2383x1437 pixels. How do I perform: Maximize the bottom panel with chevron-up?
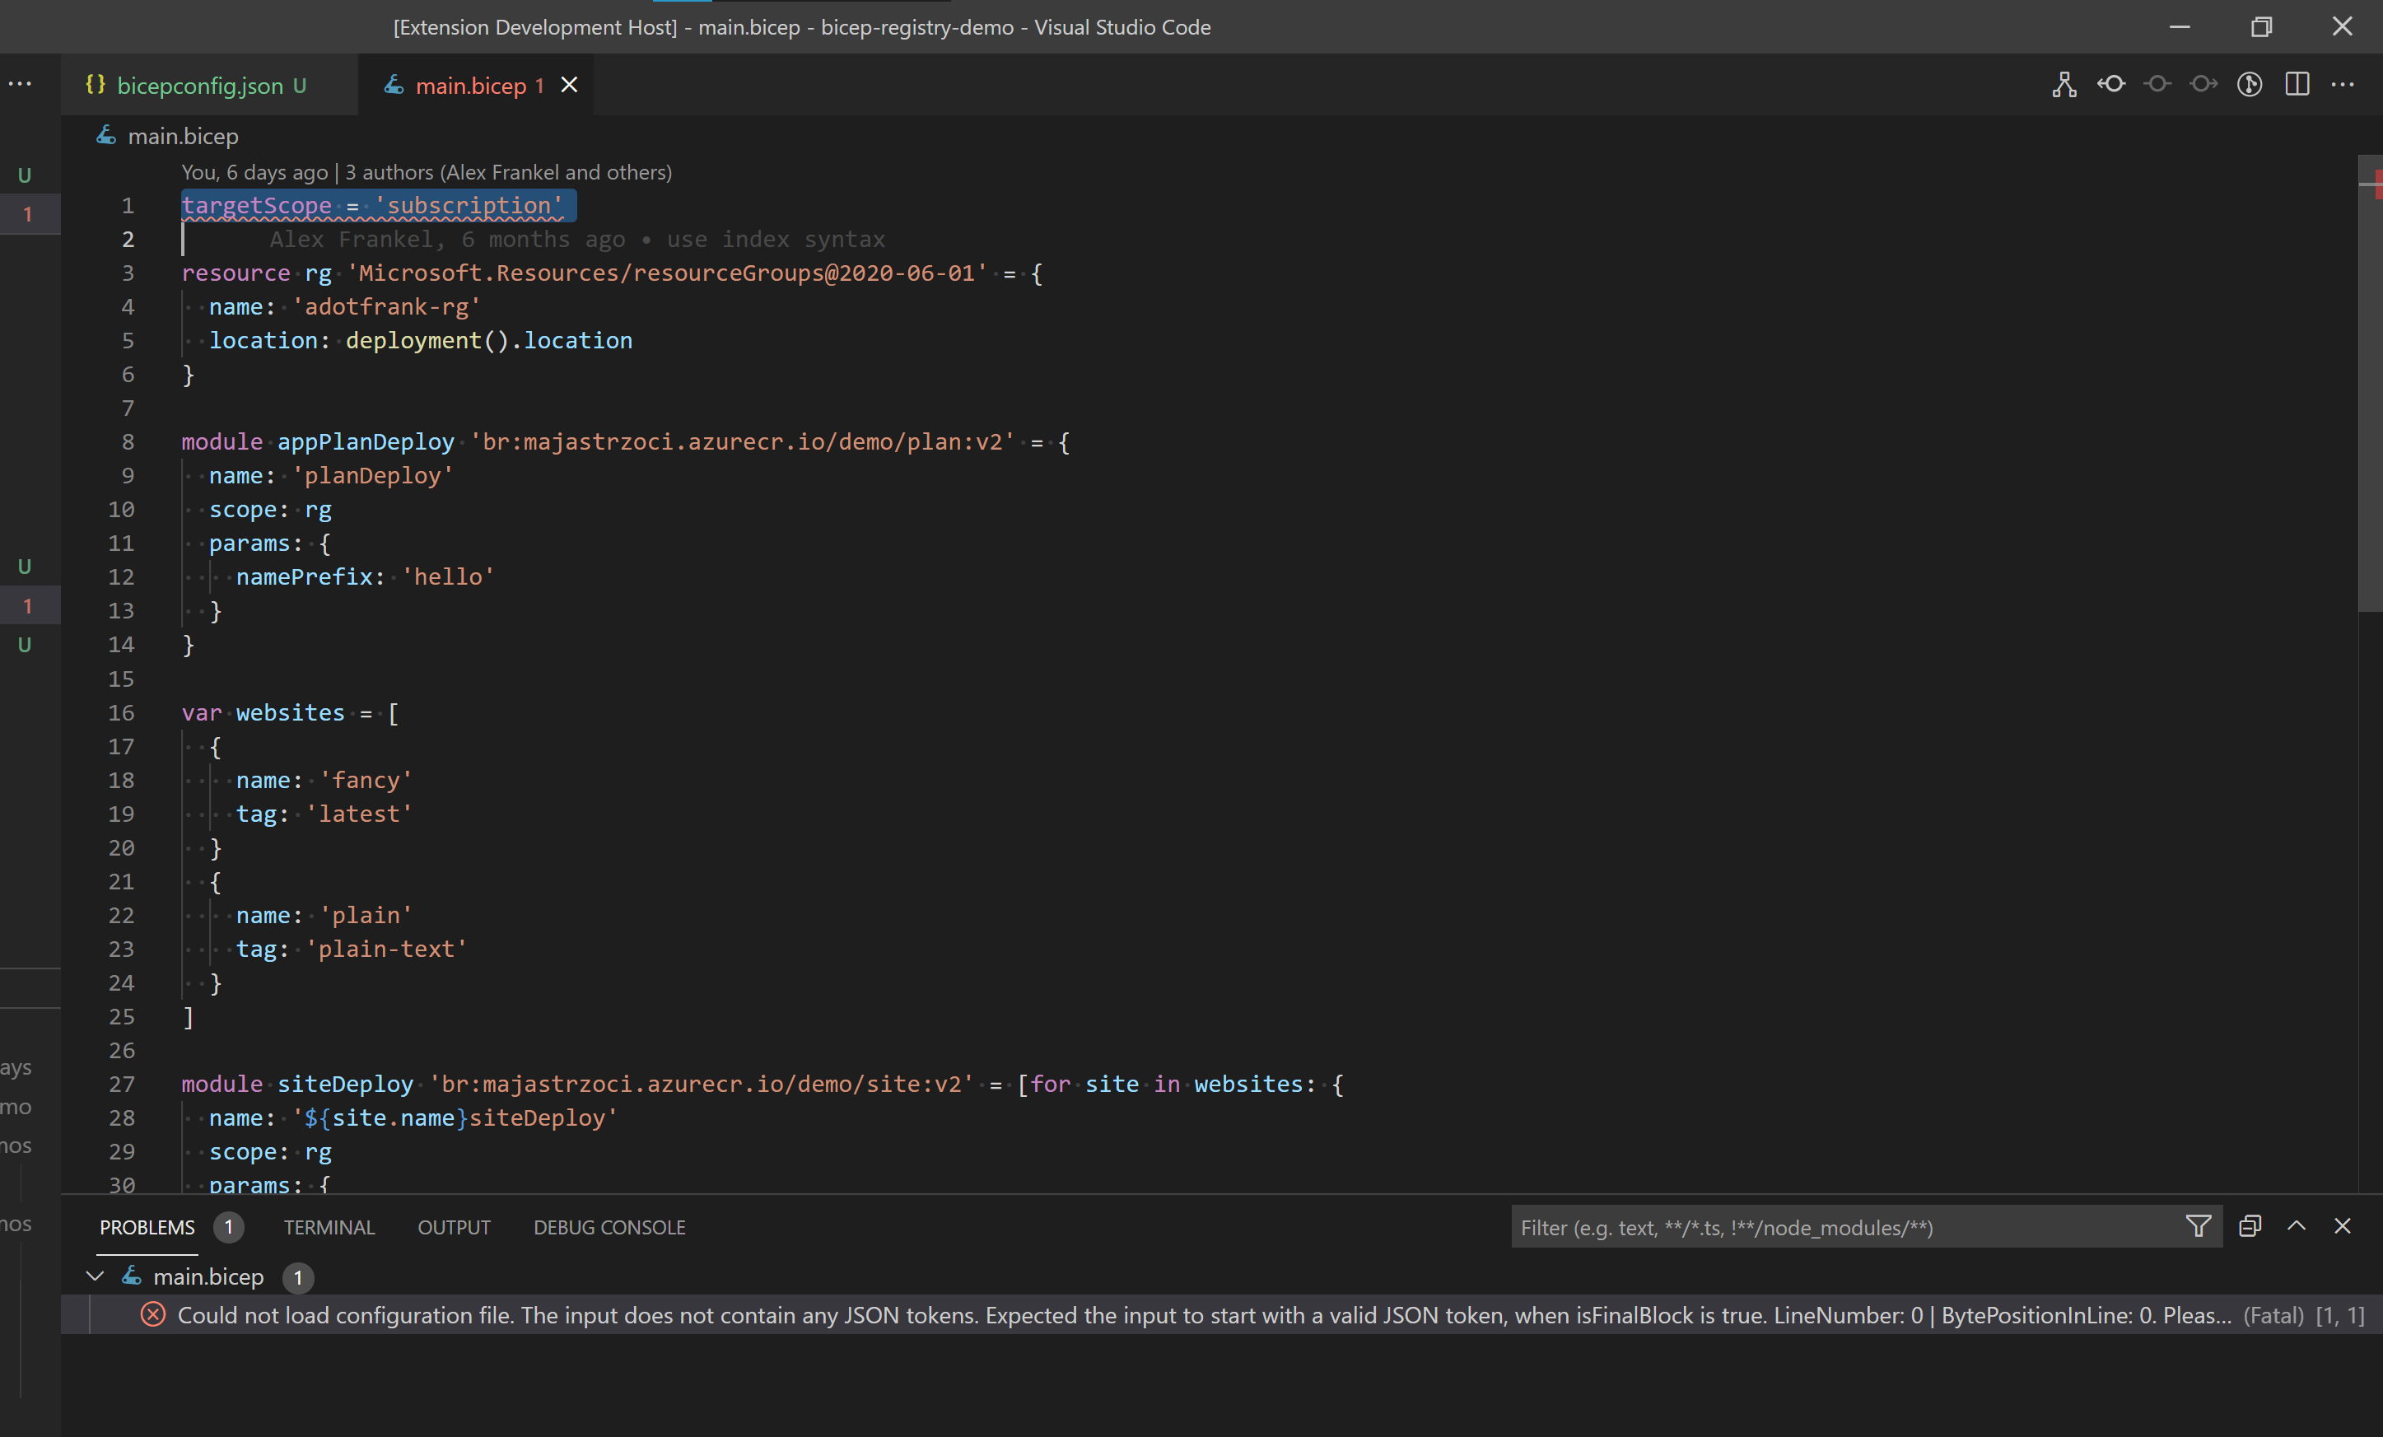[x=2296, y=1226]
